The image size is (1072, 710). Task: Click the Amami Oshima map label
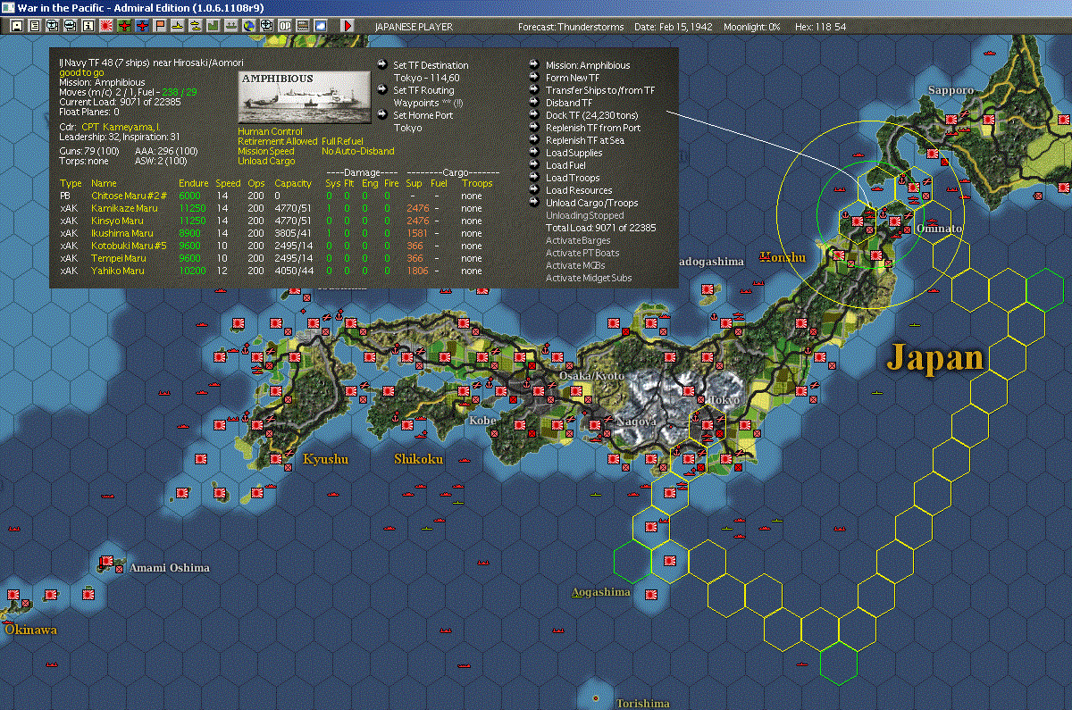[x=170, y=568]
